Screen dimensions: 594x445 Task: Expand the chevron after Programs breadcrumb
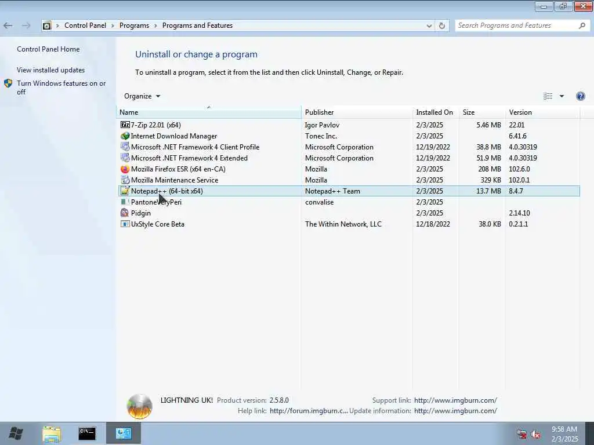pyautogui.click(x=155, y=25)
